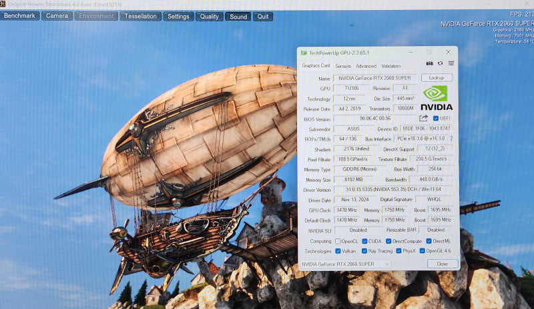534x309 pixels.
Task: Click the Heaven Benchmark title bar icon
Action: pos(3,4)
